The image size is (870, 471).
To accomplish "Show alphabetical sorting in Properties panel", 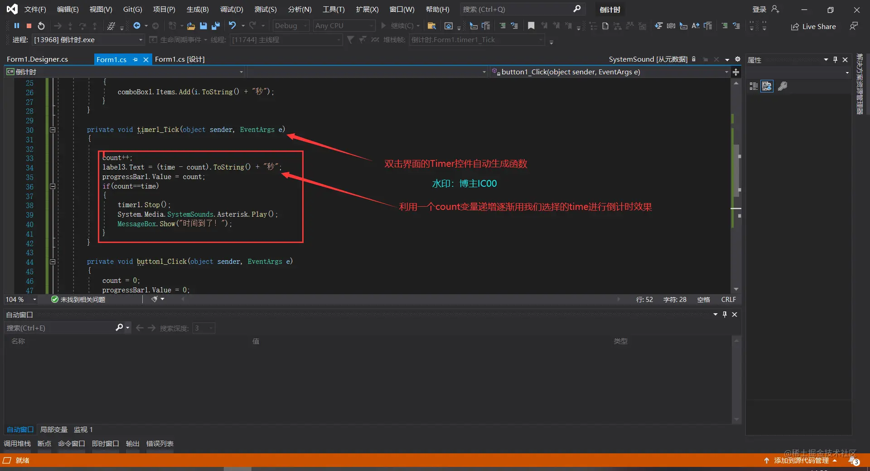I will [x=767, y=86].
